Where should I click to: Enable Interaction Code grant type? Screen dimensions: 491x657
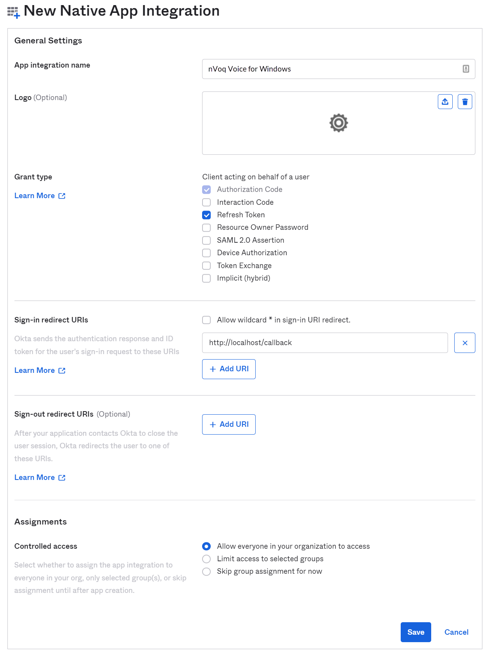click(206, 202)
